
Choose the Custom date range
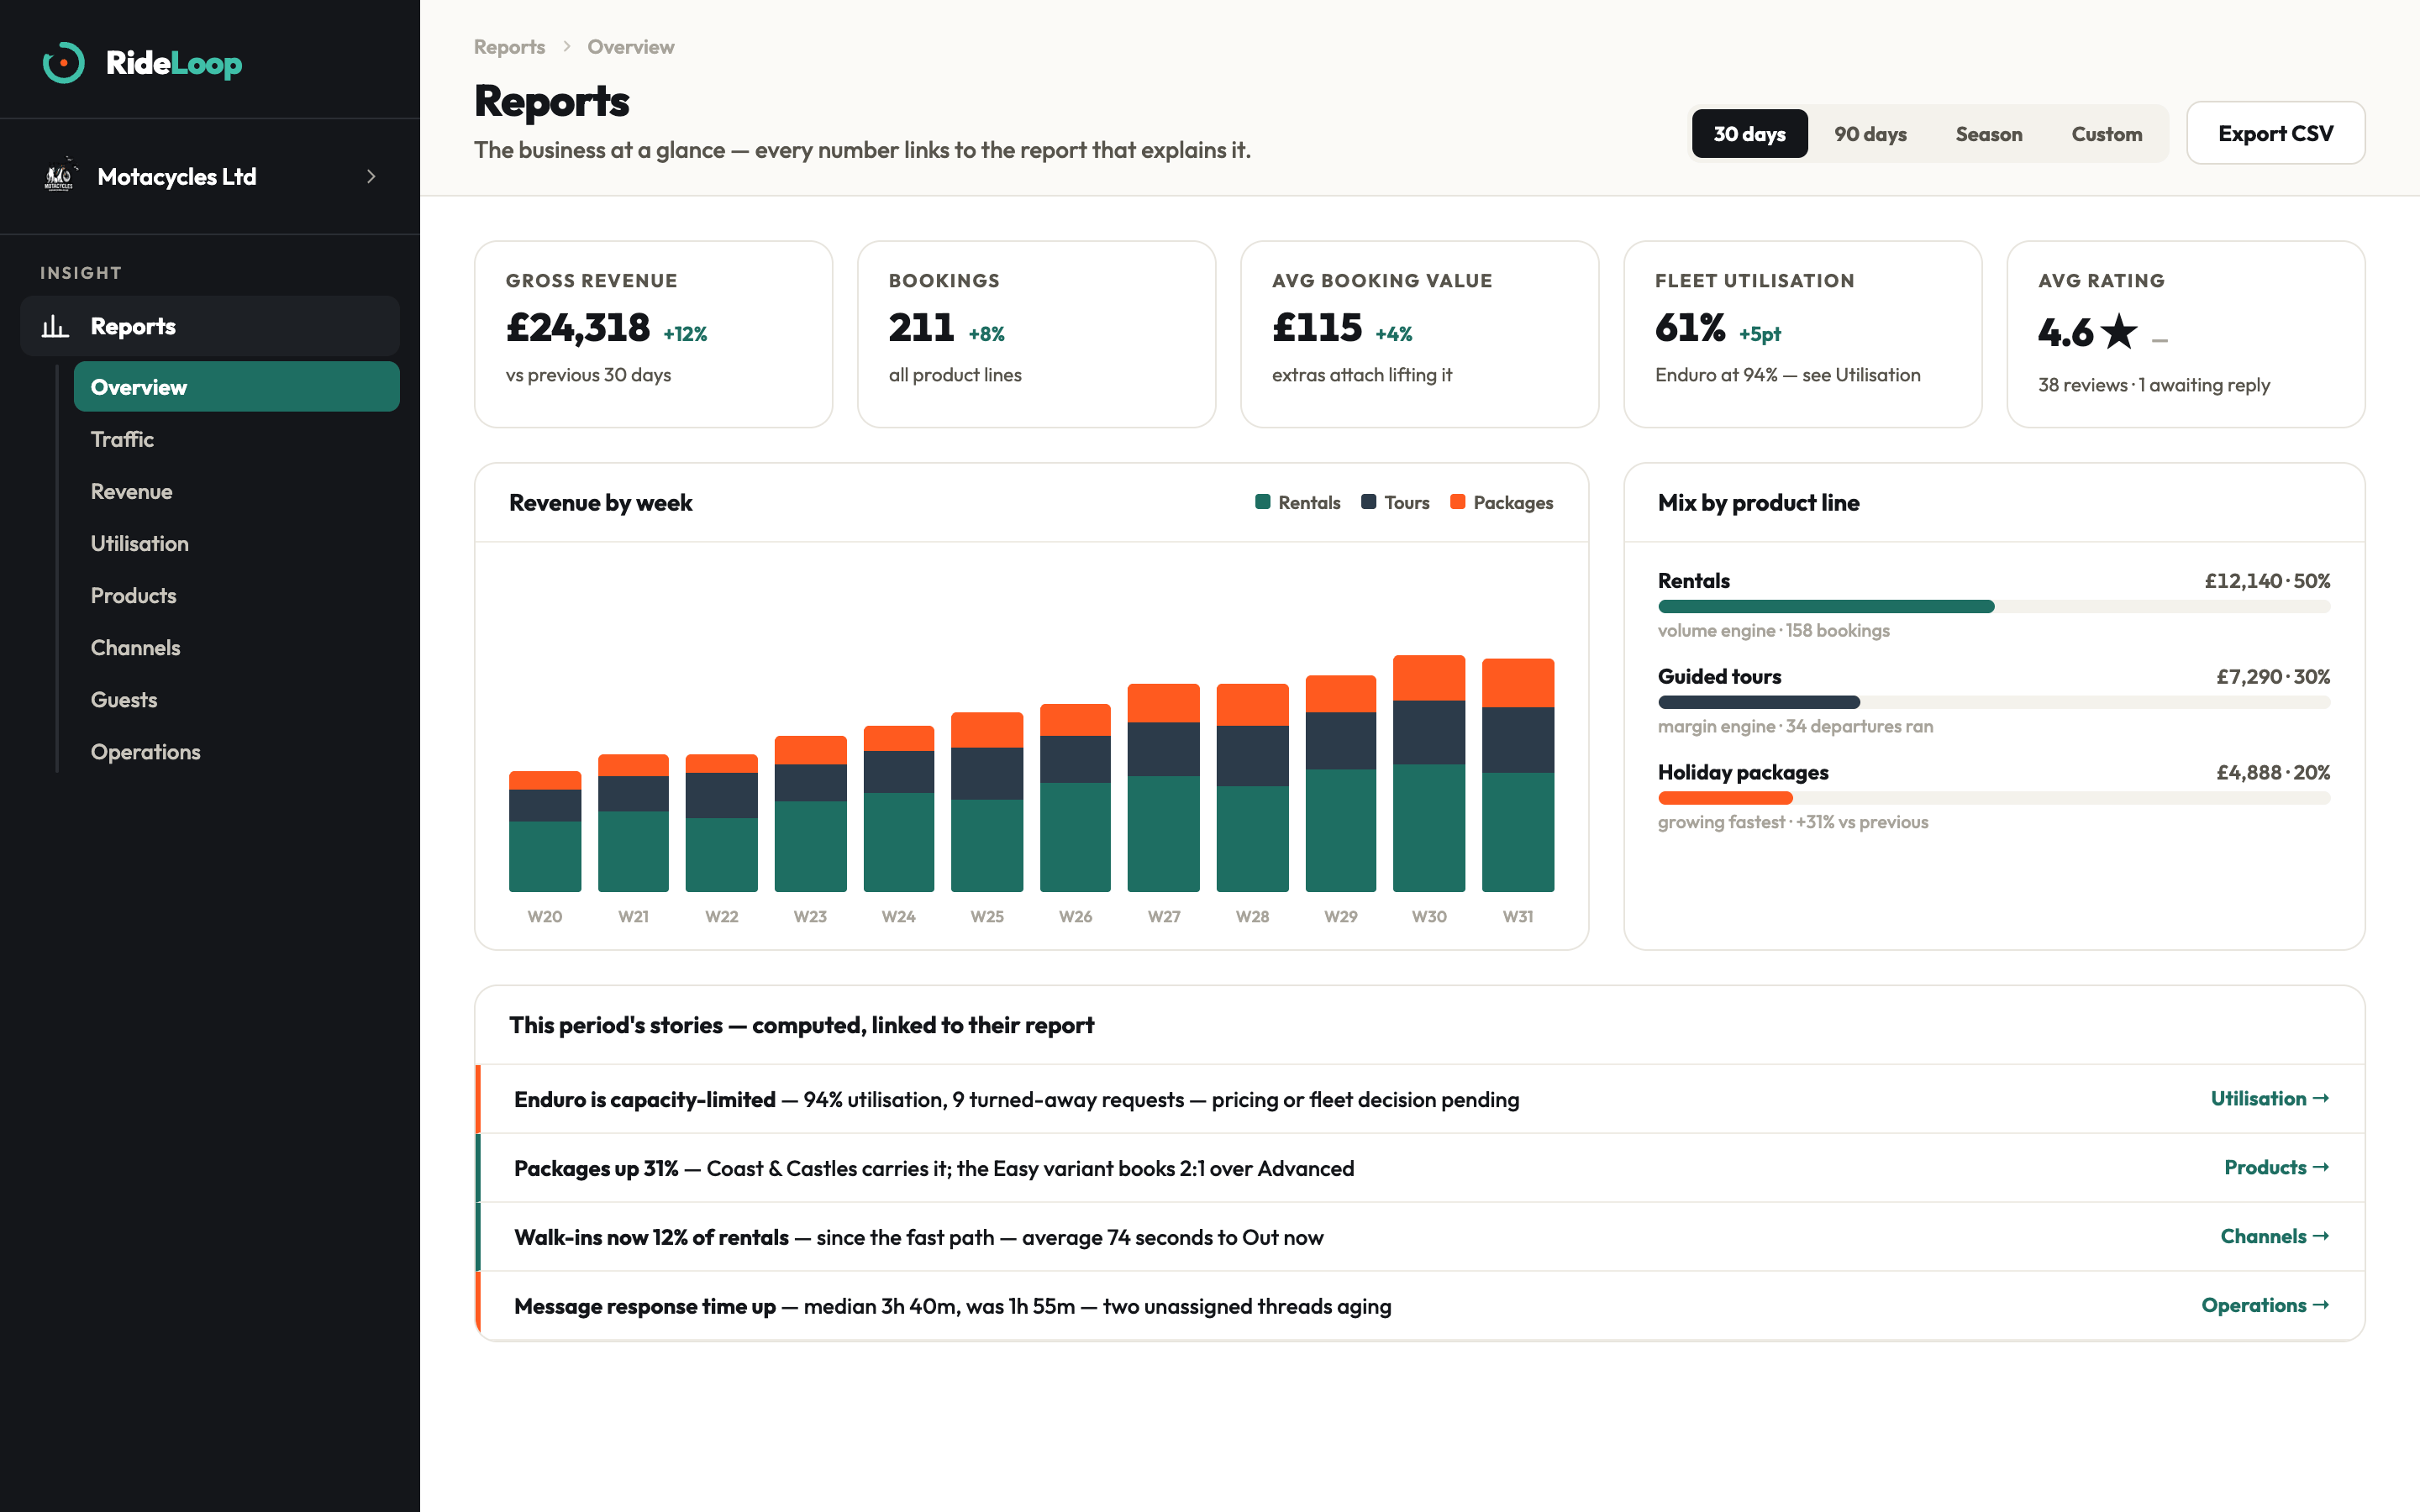2106,133
